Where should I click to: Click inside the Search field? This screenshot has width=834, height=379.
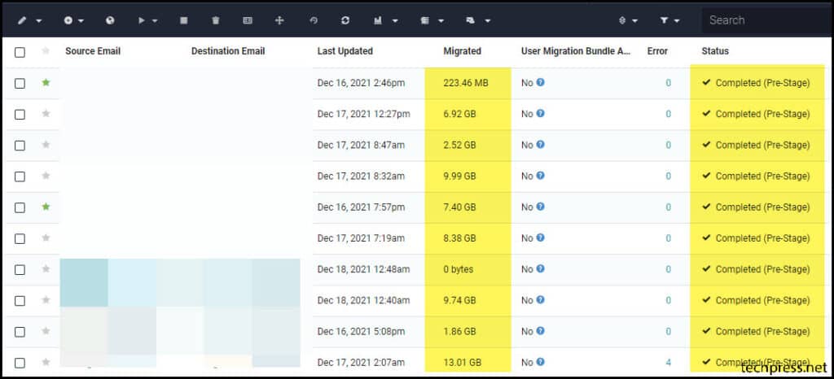(767, 20)
